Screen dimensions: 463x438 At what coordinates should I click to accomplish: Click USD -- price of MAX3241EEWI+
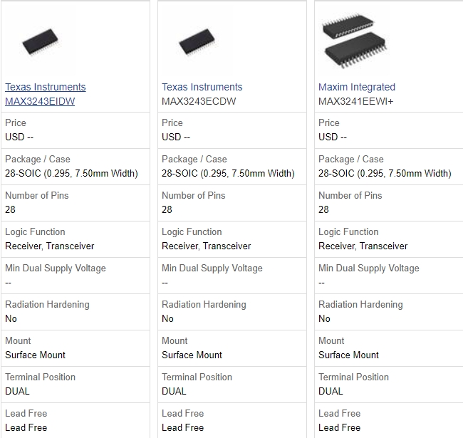333,137
